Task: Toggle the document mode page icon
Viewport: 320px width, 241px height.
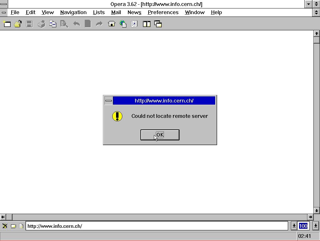Action: coord(21,226)
